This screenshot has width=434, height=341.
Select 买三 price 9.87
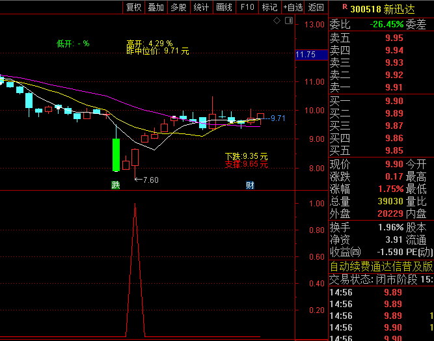click(x=394, y=126)
